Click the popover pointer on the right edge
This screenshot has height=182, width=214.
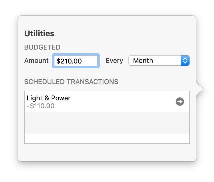coord(200,89)
